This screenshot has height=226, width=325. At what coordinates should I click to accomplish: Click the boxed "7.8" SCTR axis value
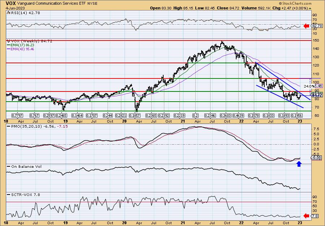(315, 216)
